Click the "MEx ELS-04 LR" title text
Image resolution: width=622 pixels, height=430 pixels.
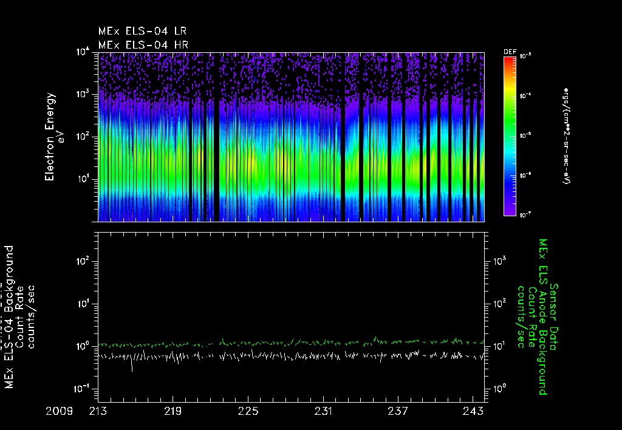coord(142,31)
